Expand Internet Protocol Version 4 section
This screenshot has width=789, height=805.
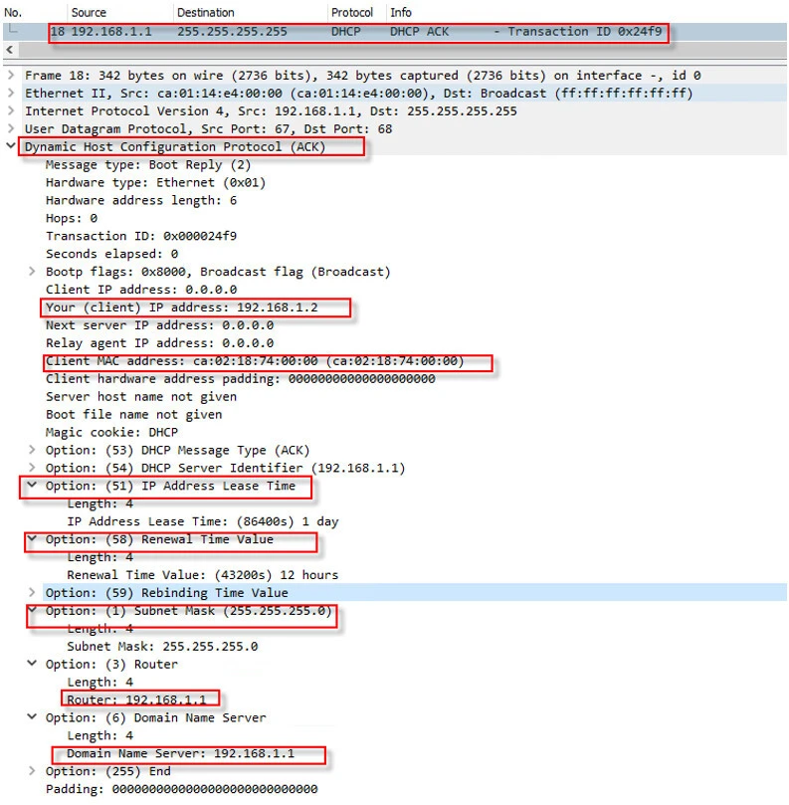[11, 111]
